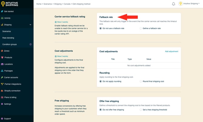Click the Shipping breadcrumb
Screen dimensions: 203x122
coord(58,4)
